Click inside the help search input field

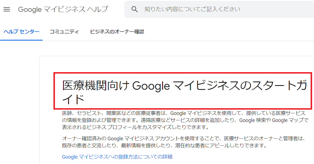click(197, 9)
